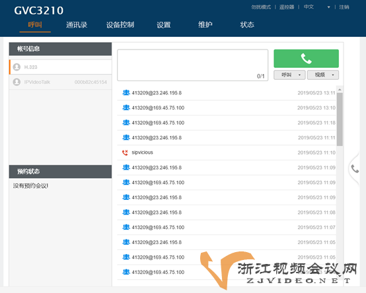Open the 视频 media-type dropdown
This screenshot has width=366, height=293.
click(x=323, y=75)
